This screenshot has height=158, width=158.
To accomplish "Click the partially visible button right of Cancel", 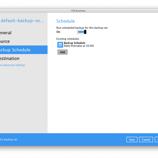I will pos(156,140).
